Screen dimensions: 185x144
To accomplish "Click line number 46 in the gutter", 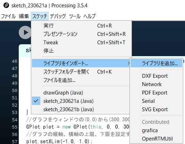I will [x=15, y=61].
